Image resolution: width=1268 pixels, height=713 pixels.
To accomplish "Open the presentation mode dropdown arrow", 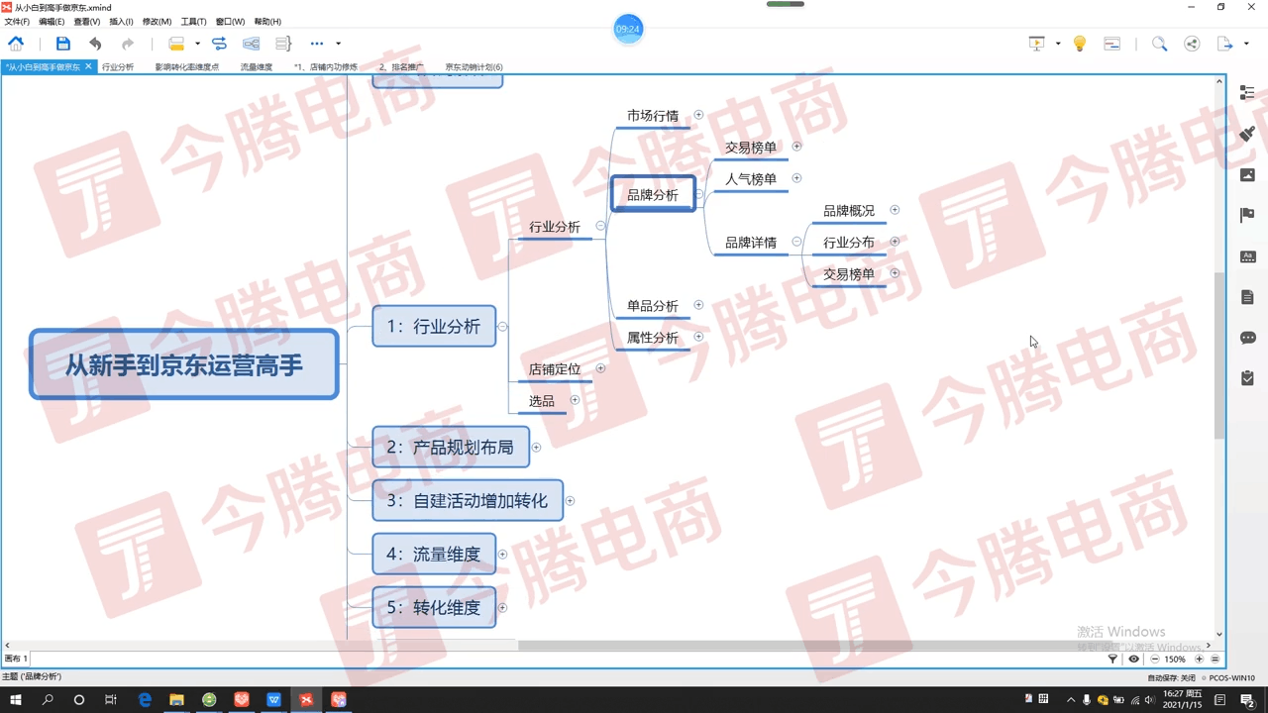I will [x=1058, y=44].
